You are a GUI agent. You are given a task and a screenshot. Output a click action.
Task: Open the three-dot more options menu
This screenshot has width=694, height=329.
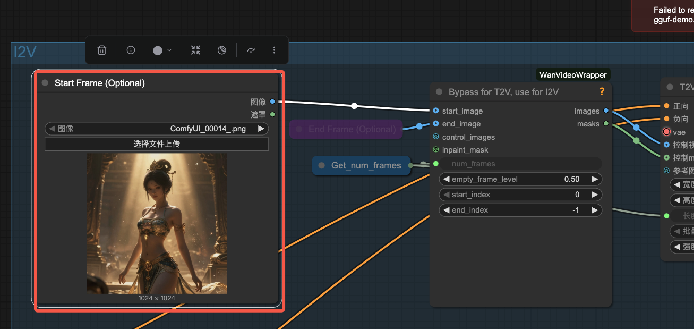pyautogui.click(x=274, y=50)
